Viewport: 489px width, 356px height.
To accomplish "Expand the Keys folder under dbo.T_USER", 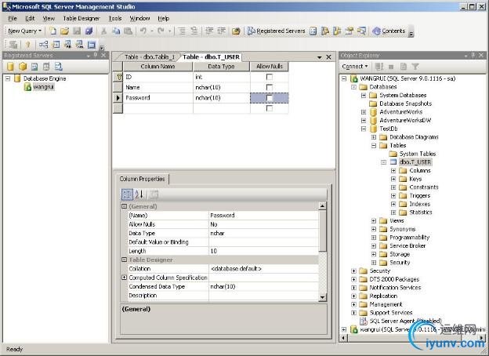I will (393, 179).
